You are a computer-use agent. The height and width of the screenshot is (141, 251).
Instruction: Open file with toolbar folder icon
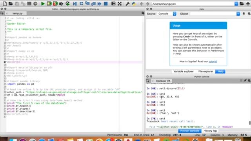(x=11, y=4)
